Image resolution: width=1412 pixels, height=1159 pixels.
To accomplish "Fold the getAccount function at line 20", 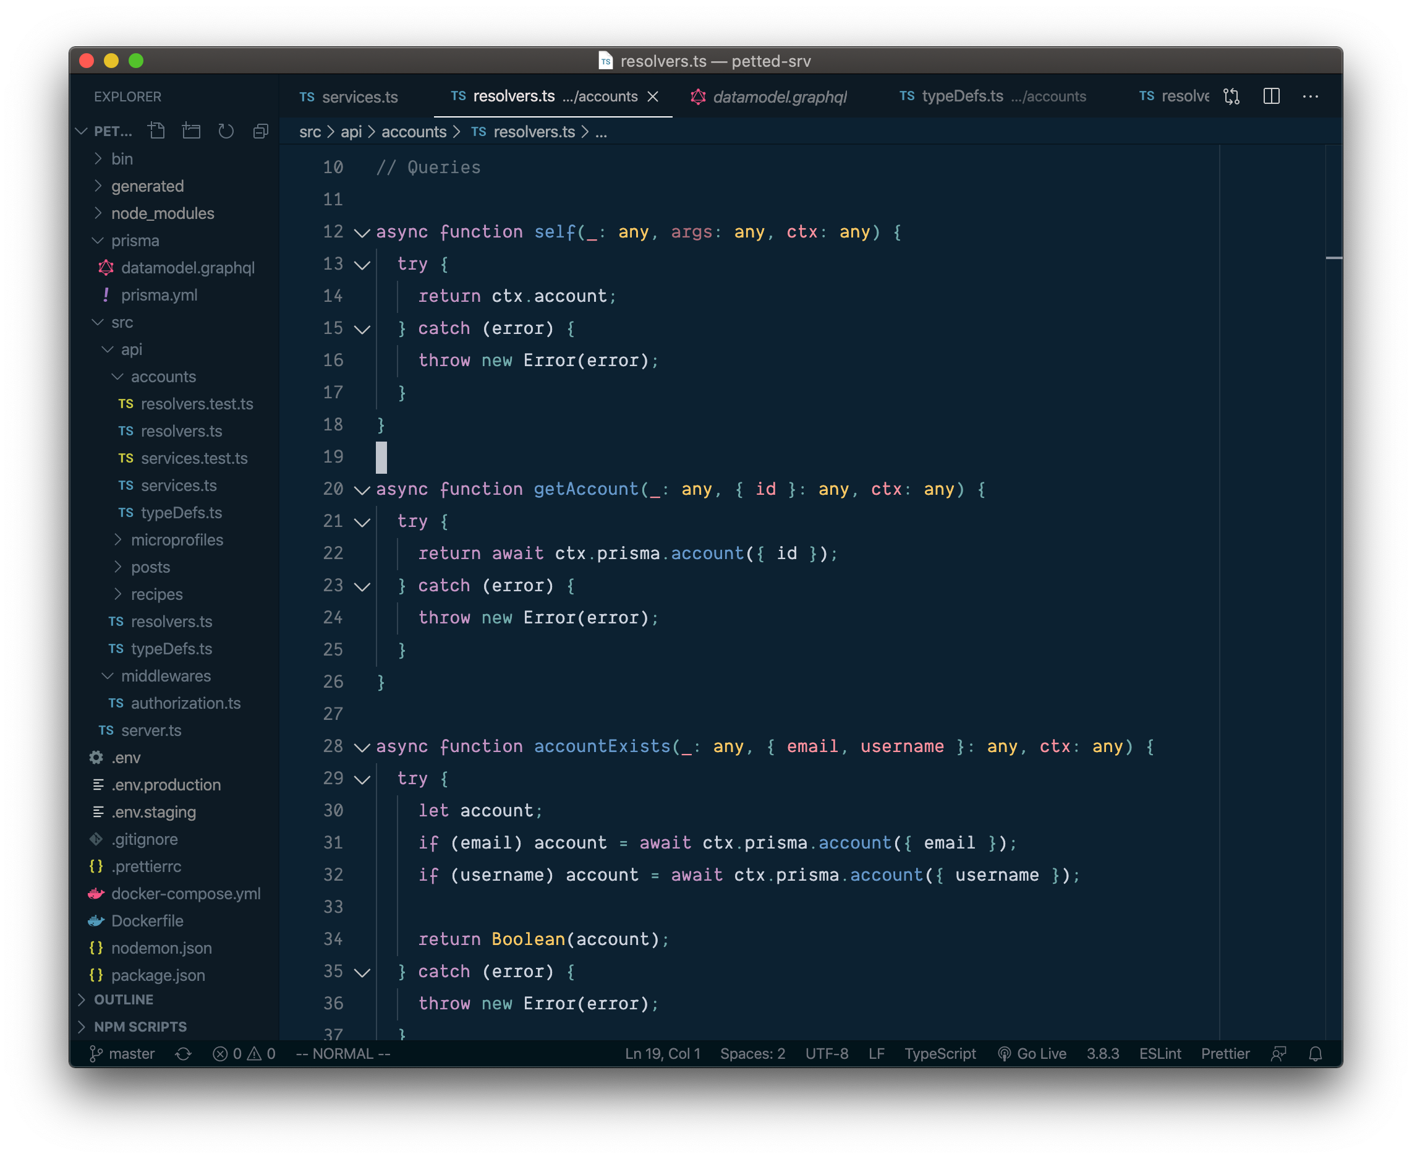I will (362, 490).
